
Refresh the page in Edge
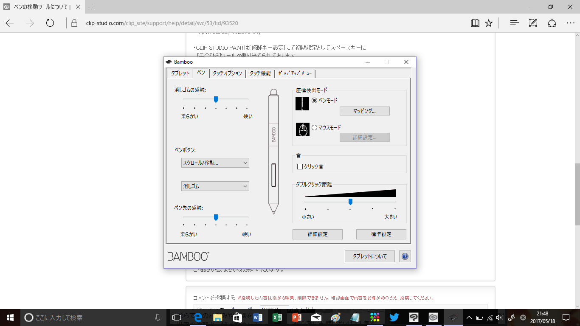[x=50, y=23]
